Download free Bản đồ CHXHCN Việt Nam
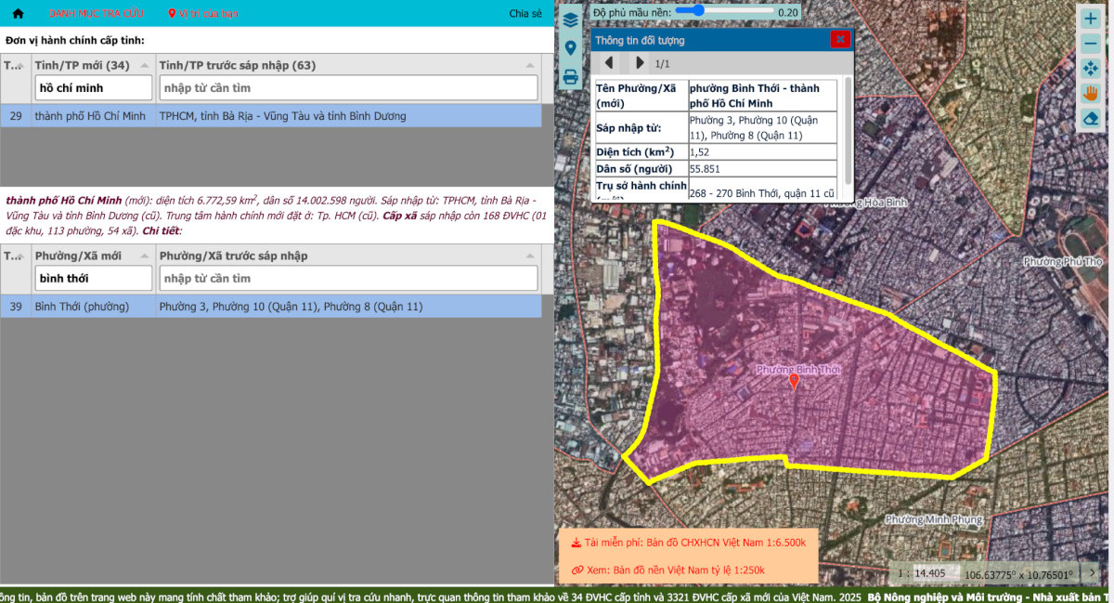Image resolution: width=1114 pixels, height=603 pixels. click(x=688, y=543)
